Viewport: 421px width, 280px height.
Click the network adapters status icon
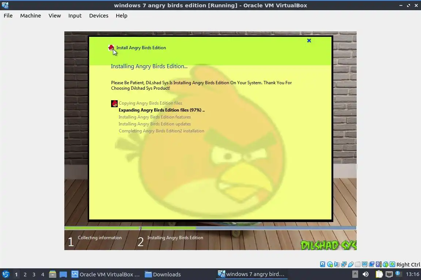[344, 264]
